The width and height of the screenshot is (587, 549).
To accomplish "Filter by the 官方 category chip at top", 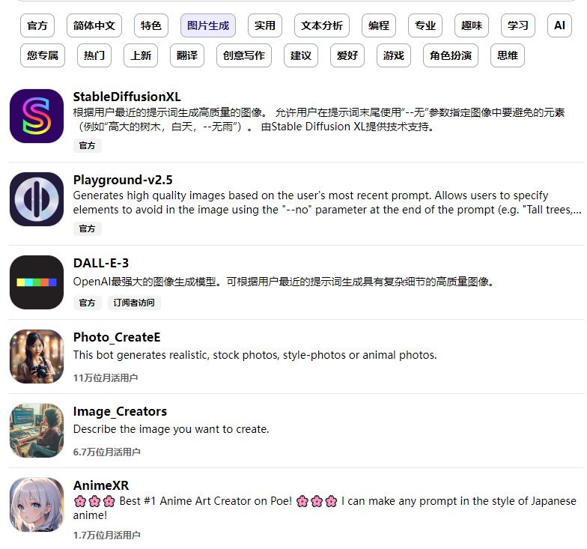I will click(37, 25).
